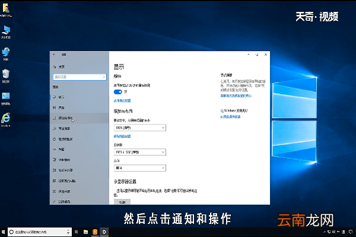Open Multitasking (多任务处理) settings

click(x=80, y=170)
